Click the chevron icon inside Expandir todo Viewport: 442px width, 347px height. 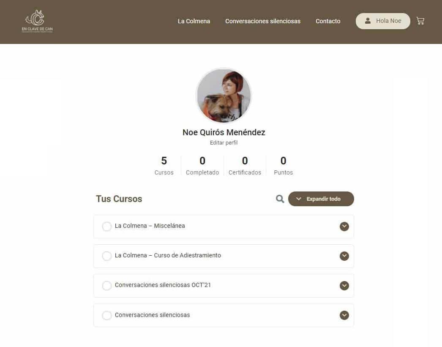click(x=298, y=199)
